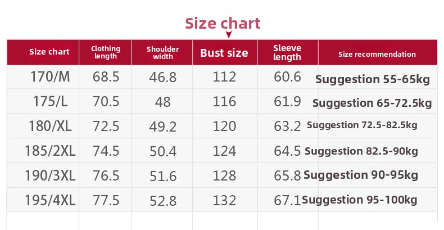Select the 170/M size row label
Viewport: 444px width, 230px height.
(50, 77)
